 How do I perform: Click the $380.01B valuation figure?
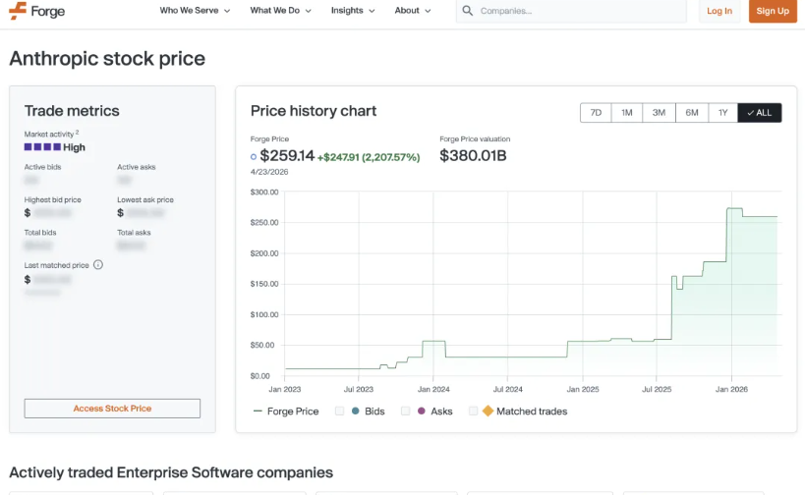(x=473, y=155)
